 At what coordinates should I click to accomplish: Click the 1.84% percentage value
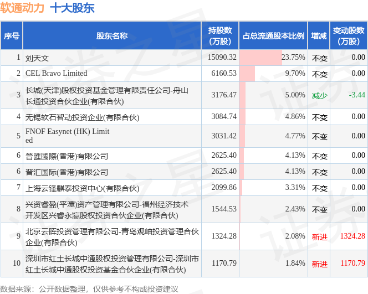click(x=295, y=264)
